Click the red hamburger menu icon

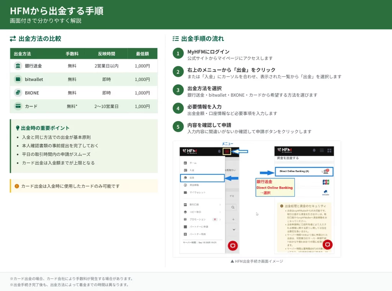[227, 151]
